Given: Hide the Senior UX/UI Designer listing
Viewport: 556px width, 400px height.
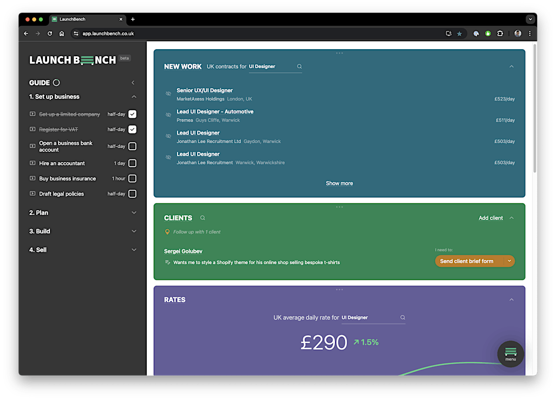Looking at the screenshot, I should (x=168, y=94).
